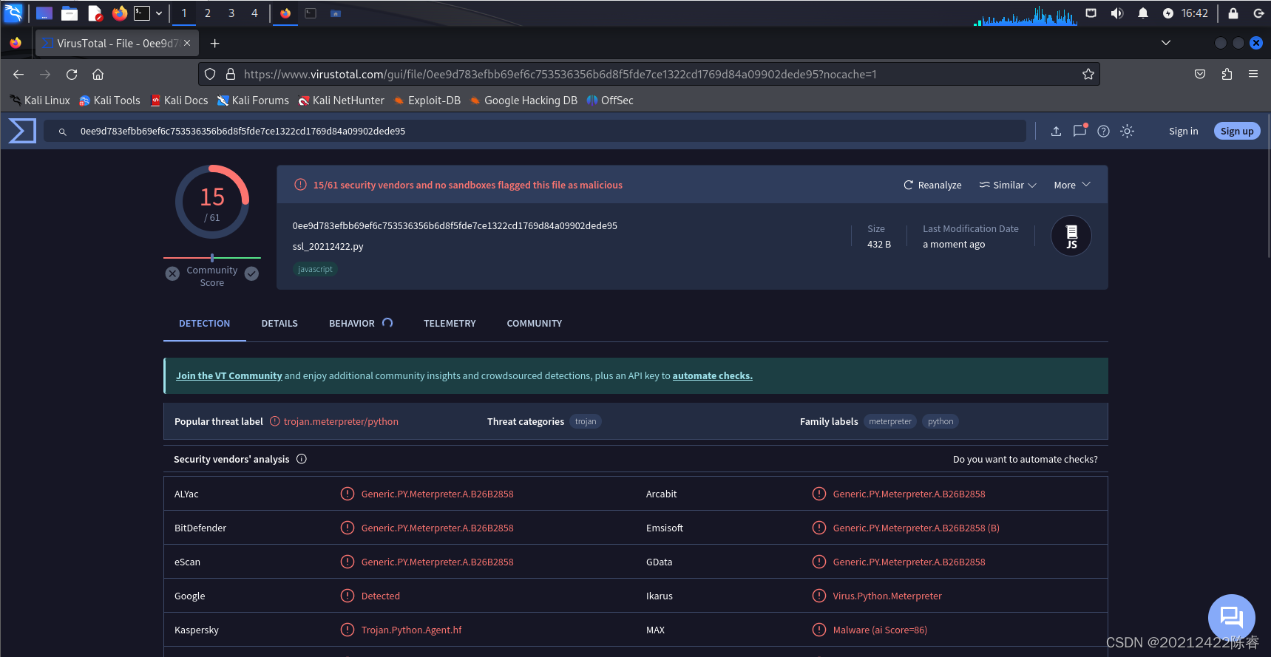Click the lock screen icon
The height and width of the screenshot is (657, 1271).
tap(1233, 13)
